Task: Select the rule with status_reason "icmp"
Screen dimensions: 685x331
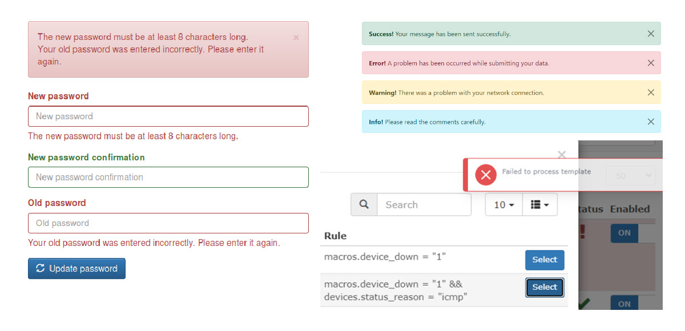Action: point(545,288)
